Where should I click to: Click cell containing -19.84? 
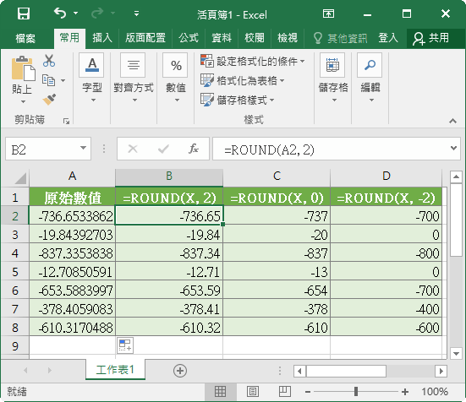tap(169, 235)
